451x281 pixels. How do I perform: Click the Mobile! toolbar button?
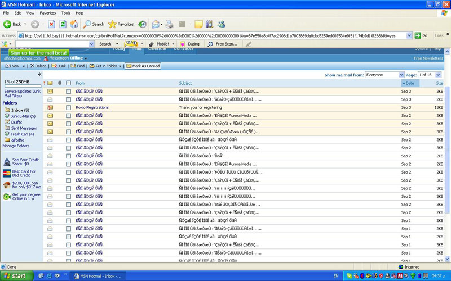[x=159, y=44]
